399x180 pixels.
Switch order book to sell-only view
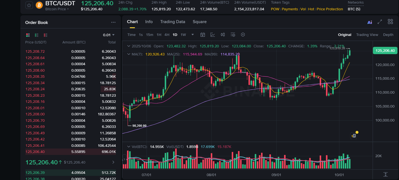(x=45, y=35)
